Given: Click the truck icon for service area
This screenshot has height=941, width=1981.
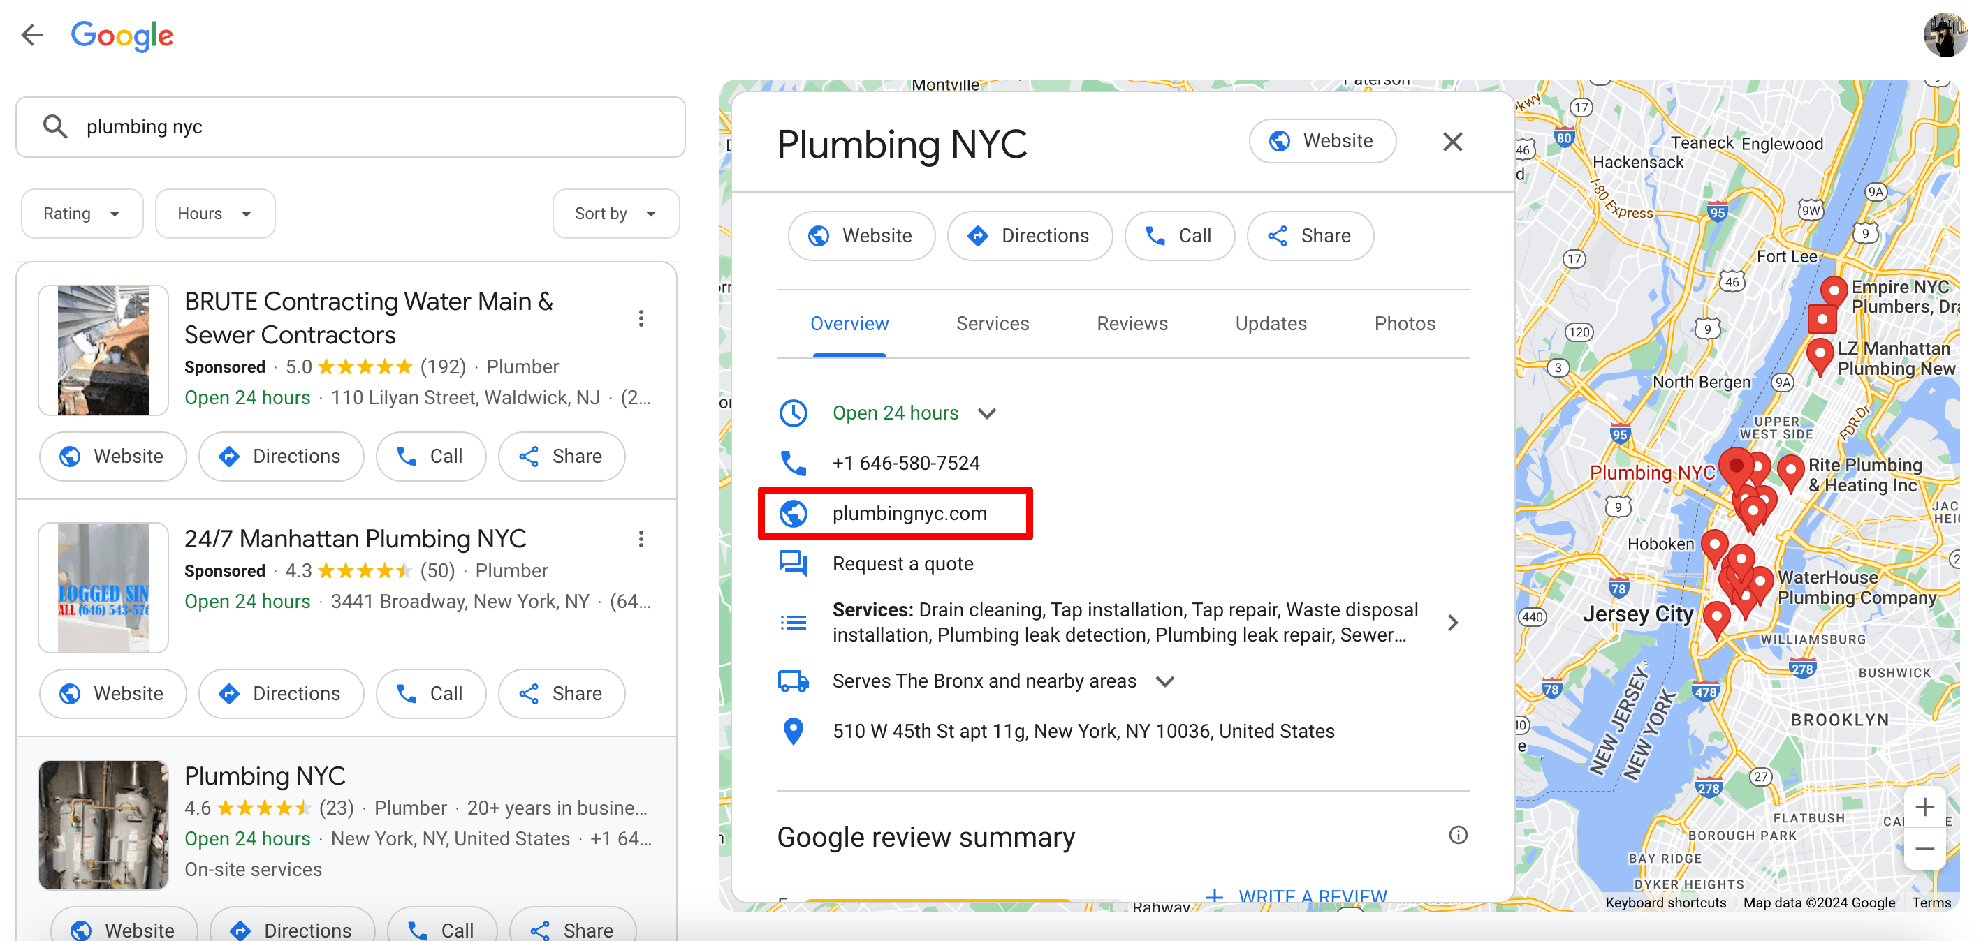Looking at the screenshot, I should coord(793,681).
